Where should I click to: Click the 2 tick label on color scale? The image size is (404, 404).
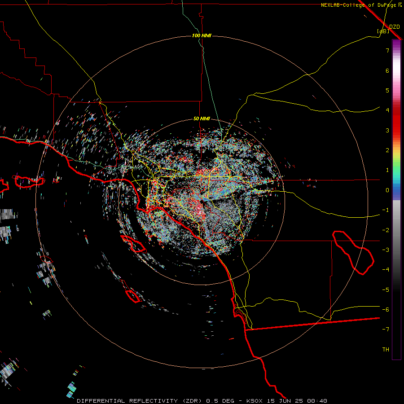point(387,150)
